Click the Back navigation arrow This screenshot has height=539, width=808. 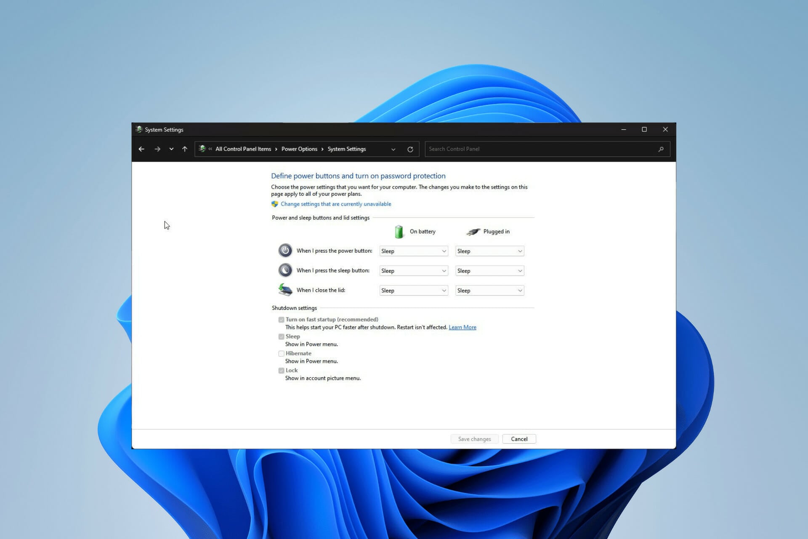coord(141,149)
